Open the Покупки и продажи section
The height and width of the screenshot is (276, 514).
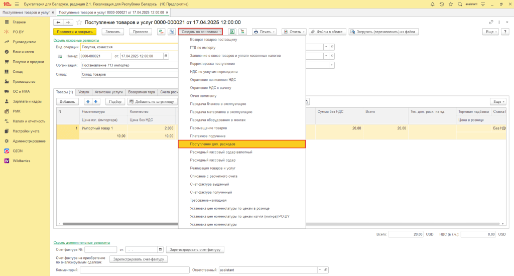coord(28,62)
